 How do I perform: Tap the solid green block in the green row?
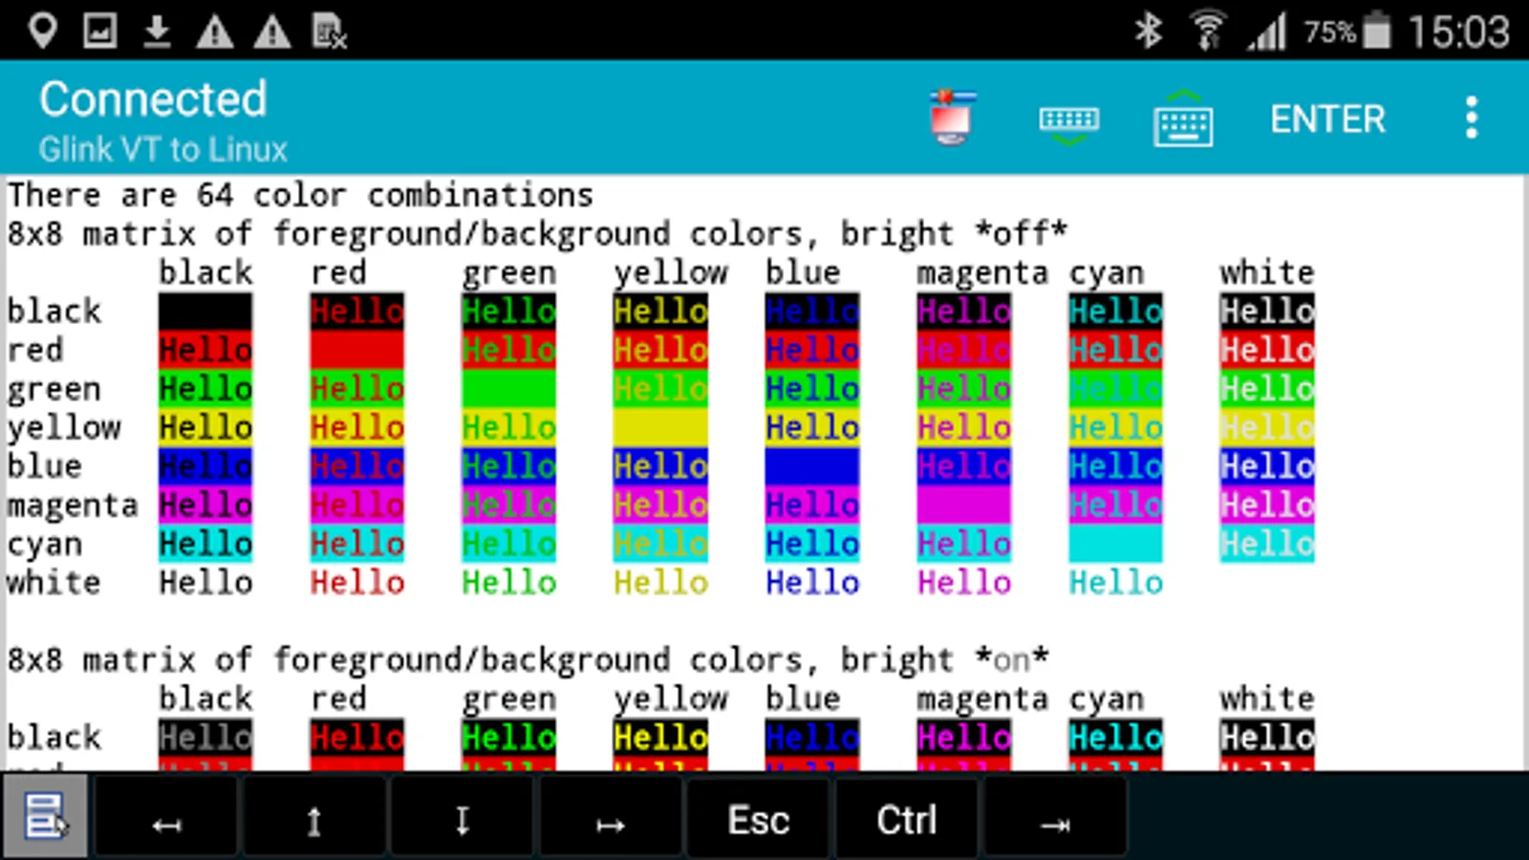click(x=508, y=389)
